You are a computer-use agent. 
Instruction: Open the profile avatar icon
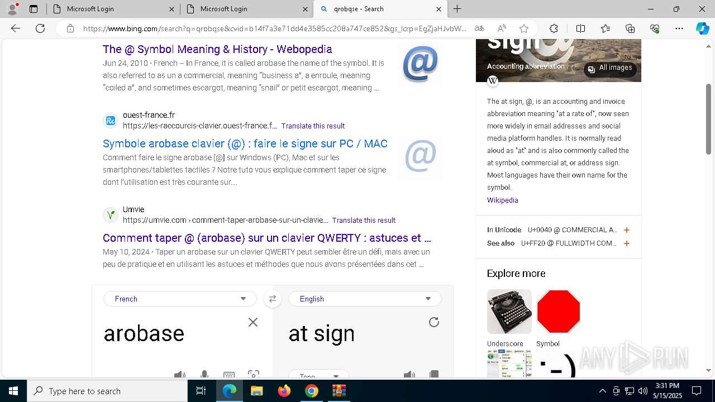pos(12,9)
